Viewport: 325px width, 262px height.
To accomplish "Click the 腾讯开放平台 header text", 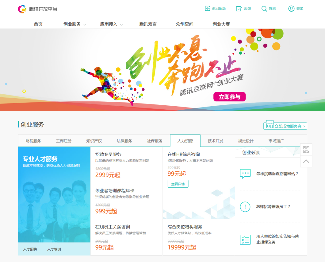I will (x=43, y=9).
